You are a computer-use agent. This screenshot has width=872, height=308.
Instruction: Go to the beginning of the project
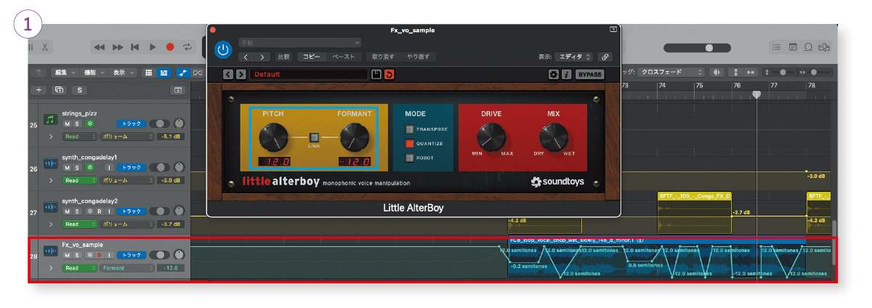click(x=135, y=47)
